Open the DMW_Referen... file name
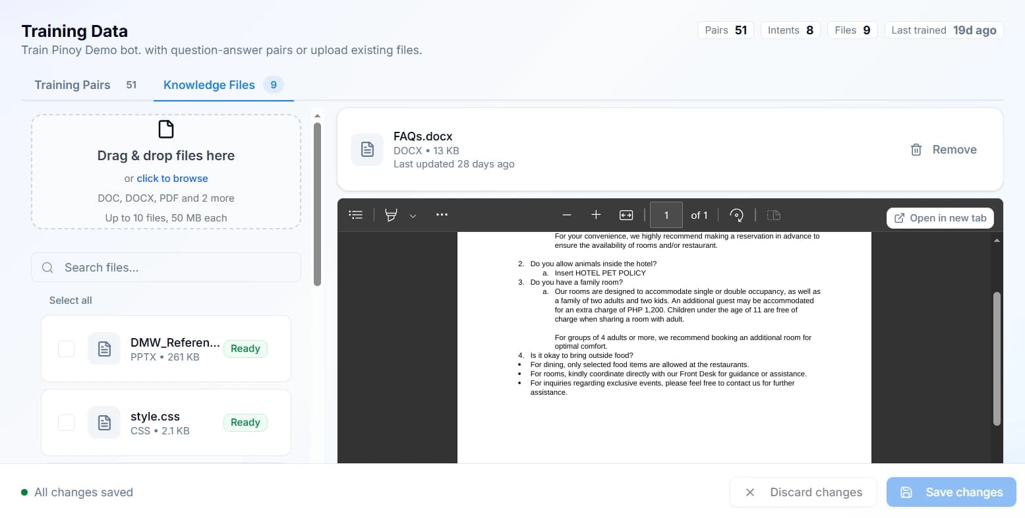Image resolution: width=1025 pixels, height=518 pixels. click(x=175, y=342)
